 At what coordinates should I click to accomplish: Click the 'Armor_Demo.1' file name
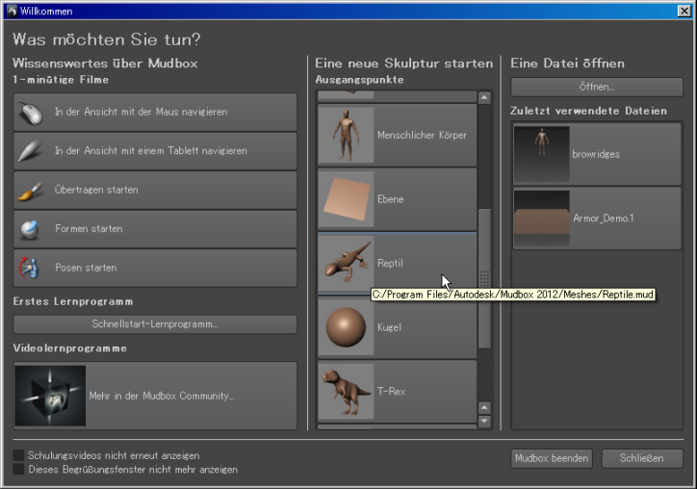(x=604, y=219)
